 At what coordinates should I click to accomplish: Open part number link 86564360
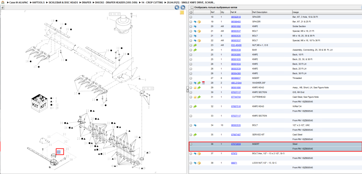pyautogui.click(x=236, y=73)
